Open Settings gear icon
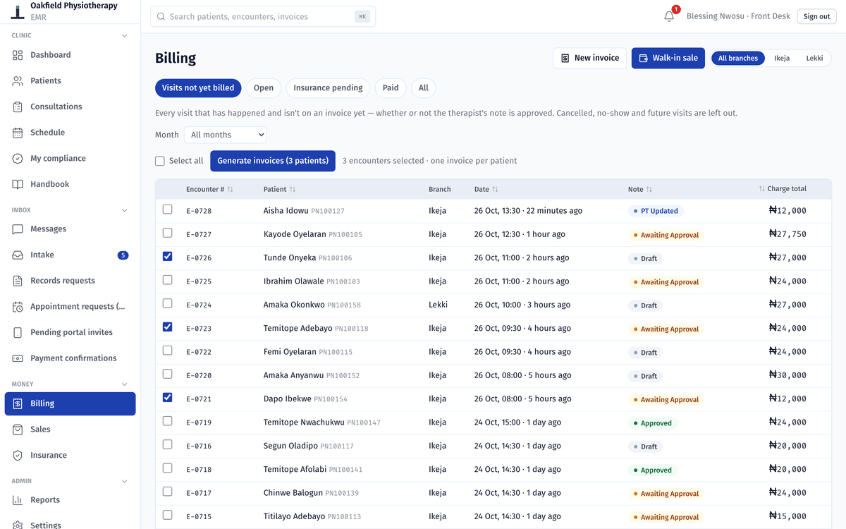 pyautogui.click(x=18, y=525)
